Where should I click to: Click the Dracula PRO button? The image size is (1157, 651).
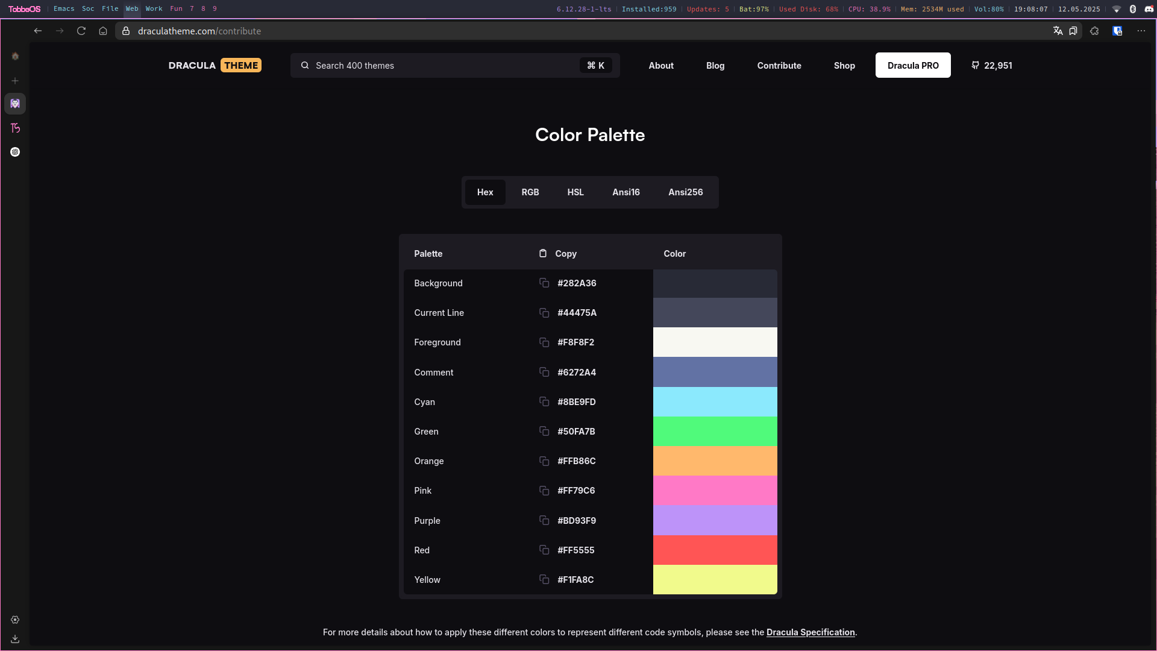pos(912,66)
